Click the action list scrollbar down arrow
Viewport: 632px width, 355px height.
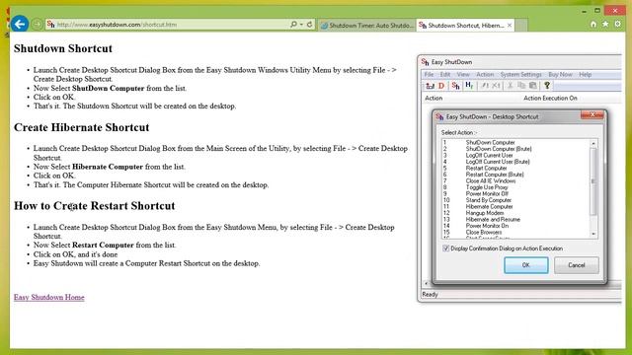tap(593, 234)
